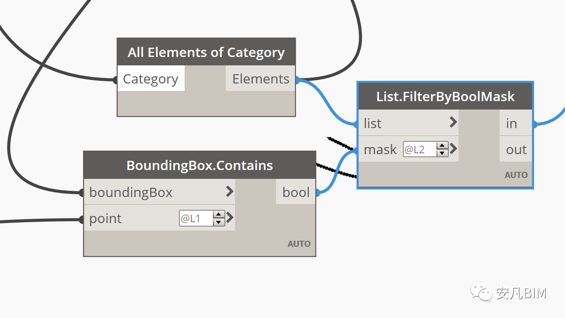Click the @L1 level input field
This screenshot has height=318, width=565.
[x=196, y=218]
